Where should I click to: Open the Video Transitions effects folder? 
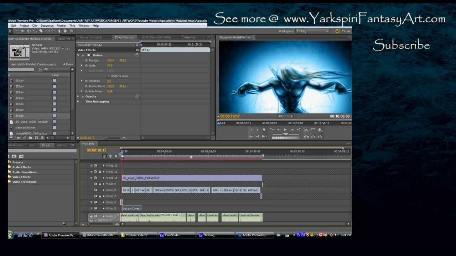click(x=24, y=182)
